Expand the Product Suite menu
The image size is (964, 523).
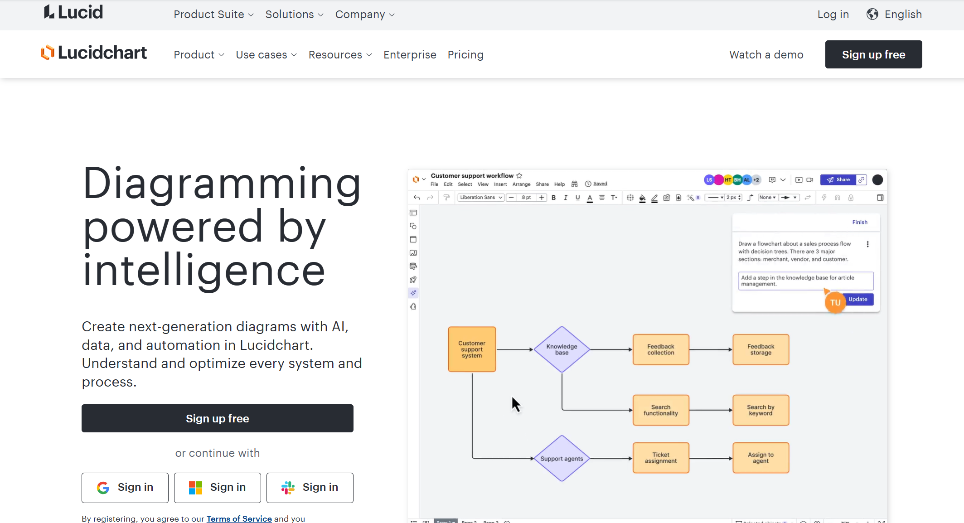pos(213,15)
